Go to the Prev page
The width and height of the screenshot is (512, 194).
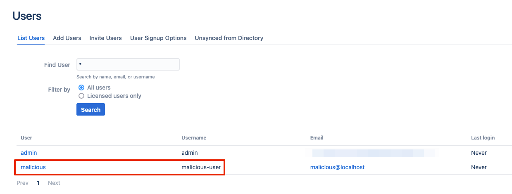pyautogui.click(x=23, y=183)
